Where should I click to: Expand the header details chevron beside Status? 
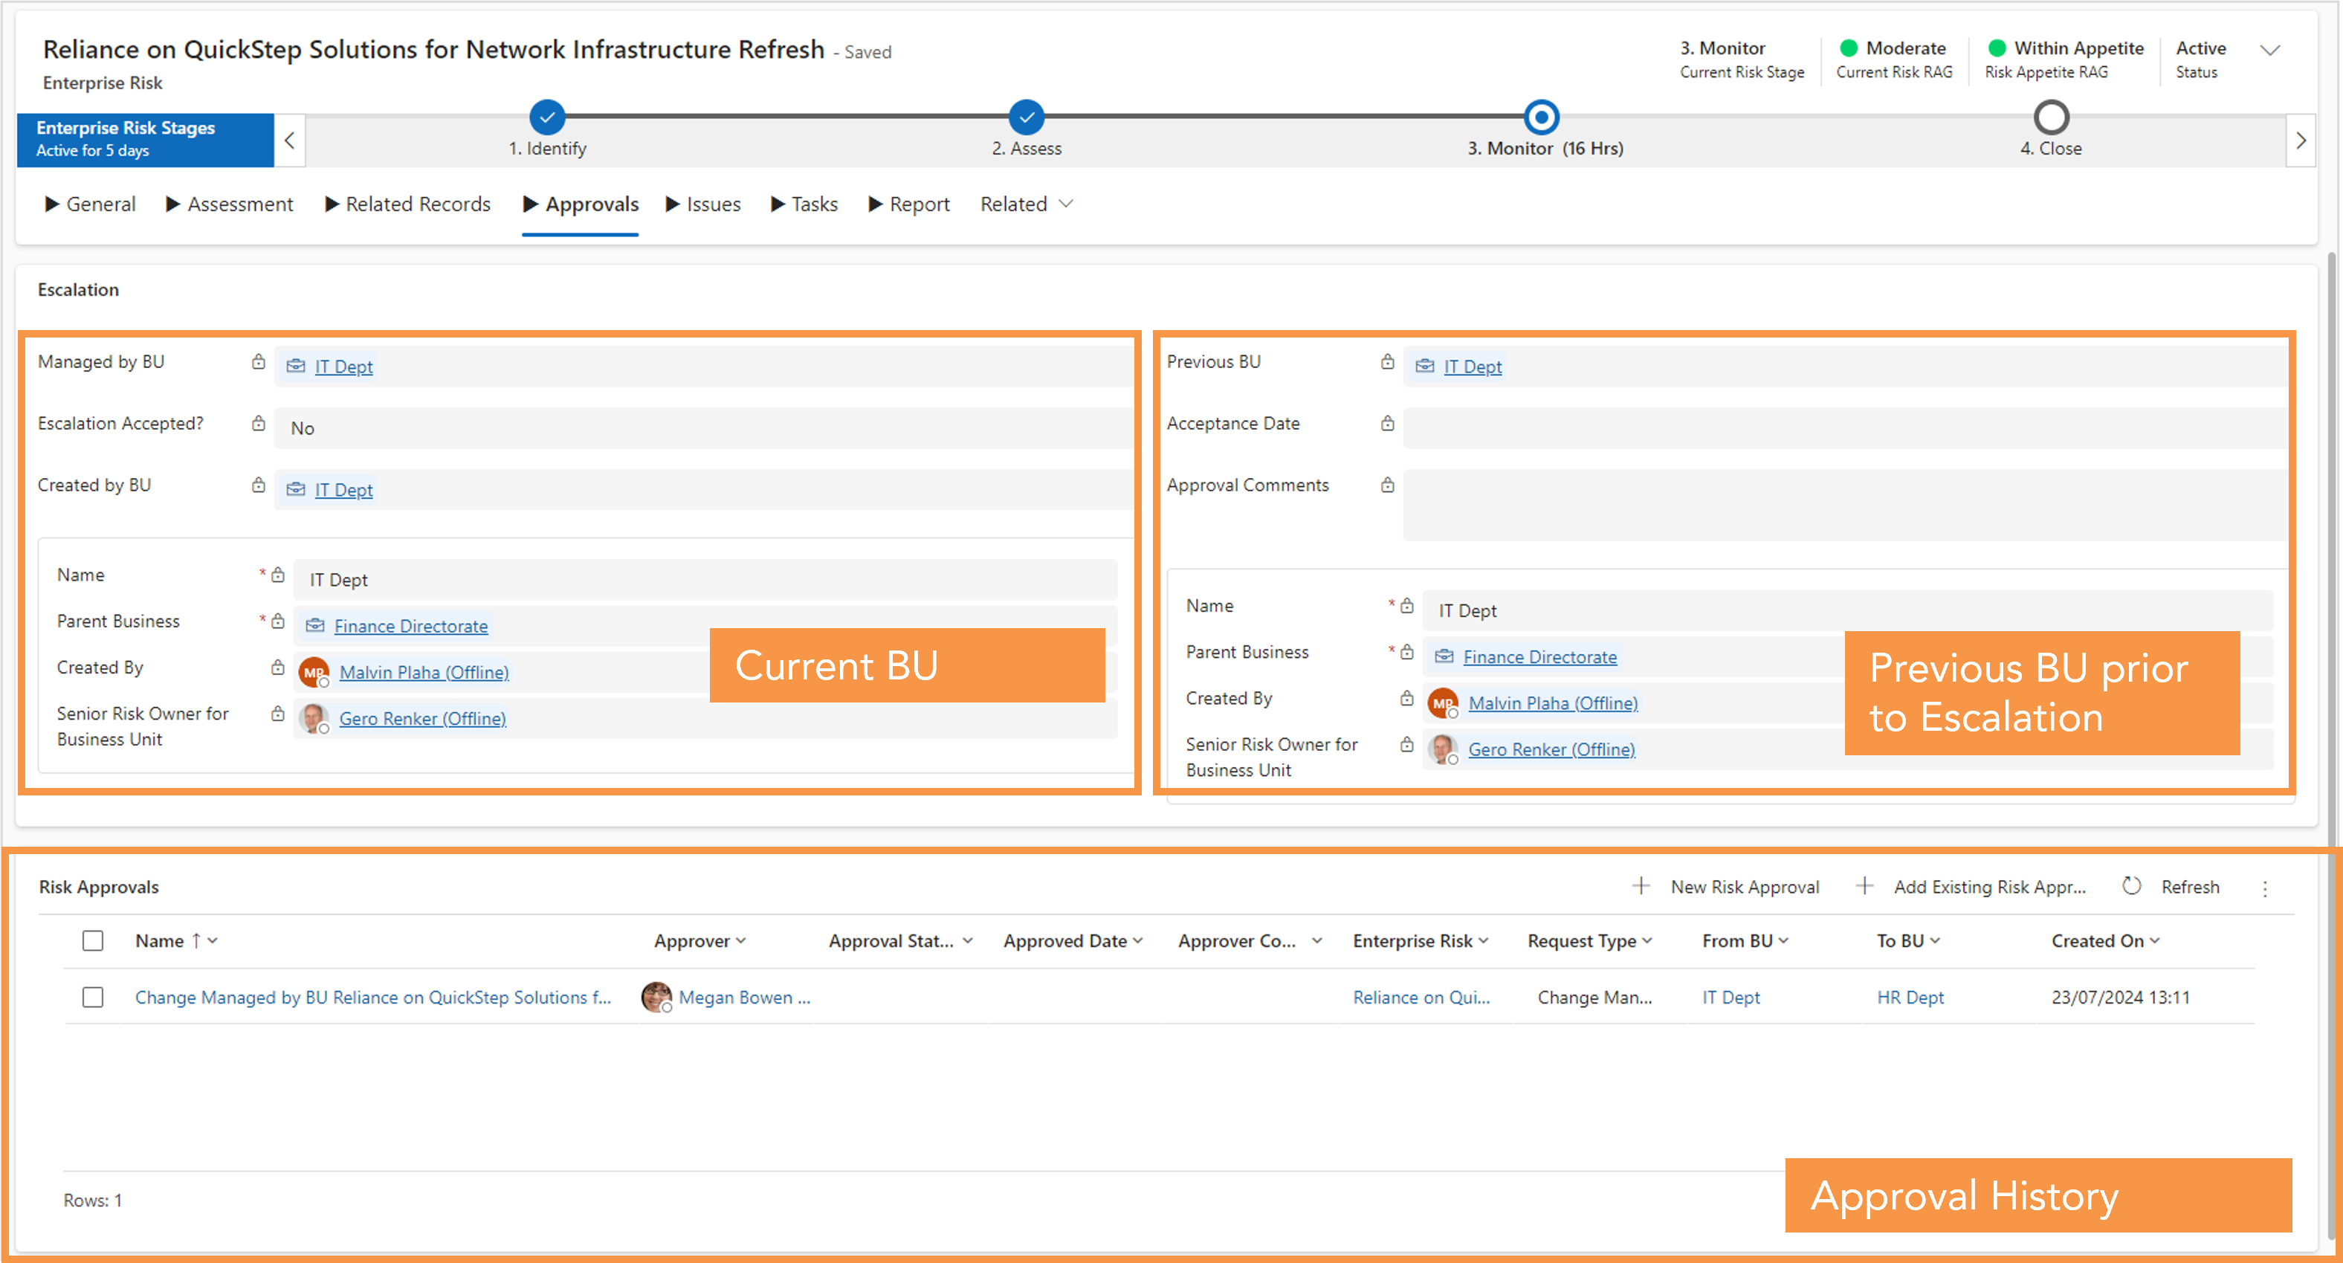(x=2269, y=51)
